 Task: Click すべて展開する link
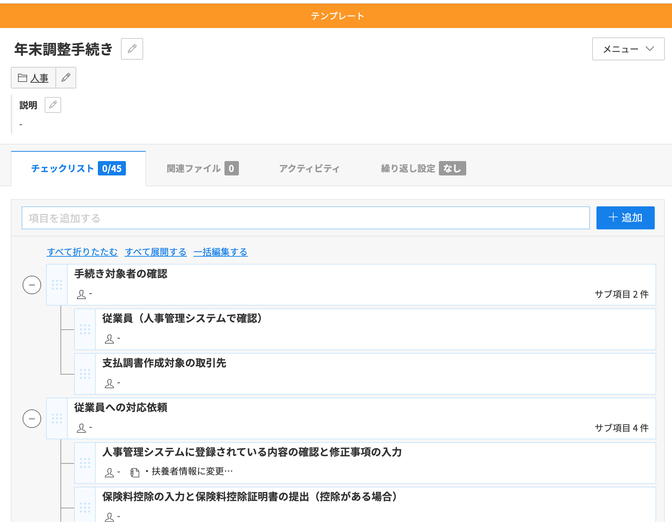click(156, 252)
